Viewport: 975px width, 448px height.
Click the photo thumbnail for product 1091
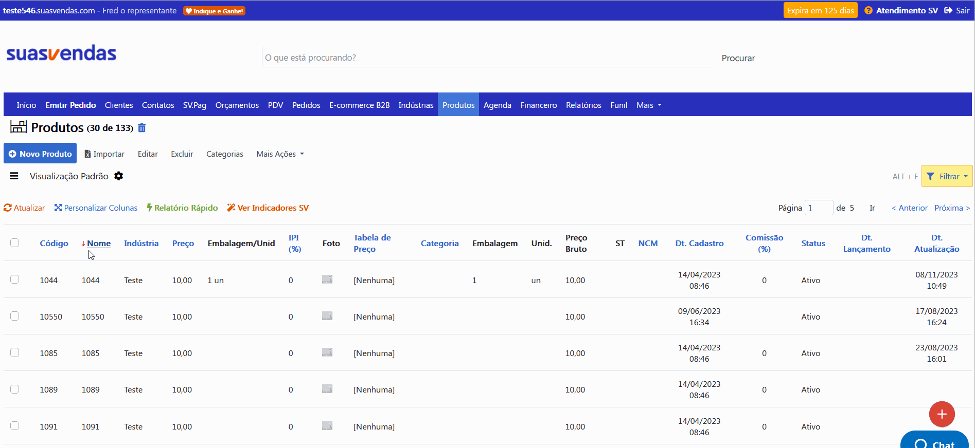click(x=327, y=426)
